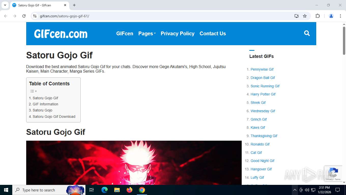Screen dimensions: 346x195
Task: Open the Dragon Ball Gif link
Action: pos(263,78)
